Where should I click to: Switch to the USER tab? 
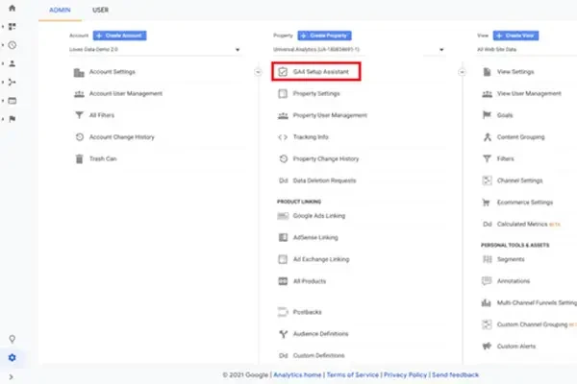pos(100,10)
